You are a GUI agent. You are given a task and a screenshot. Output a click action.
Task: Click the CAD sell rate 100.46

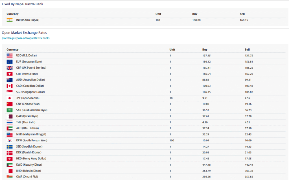click(x=249, y=86)
